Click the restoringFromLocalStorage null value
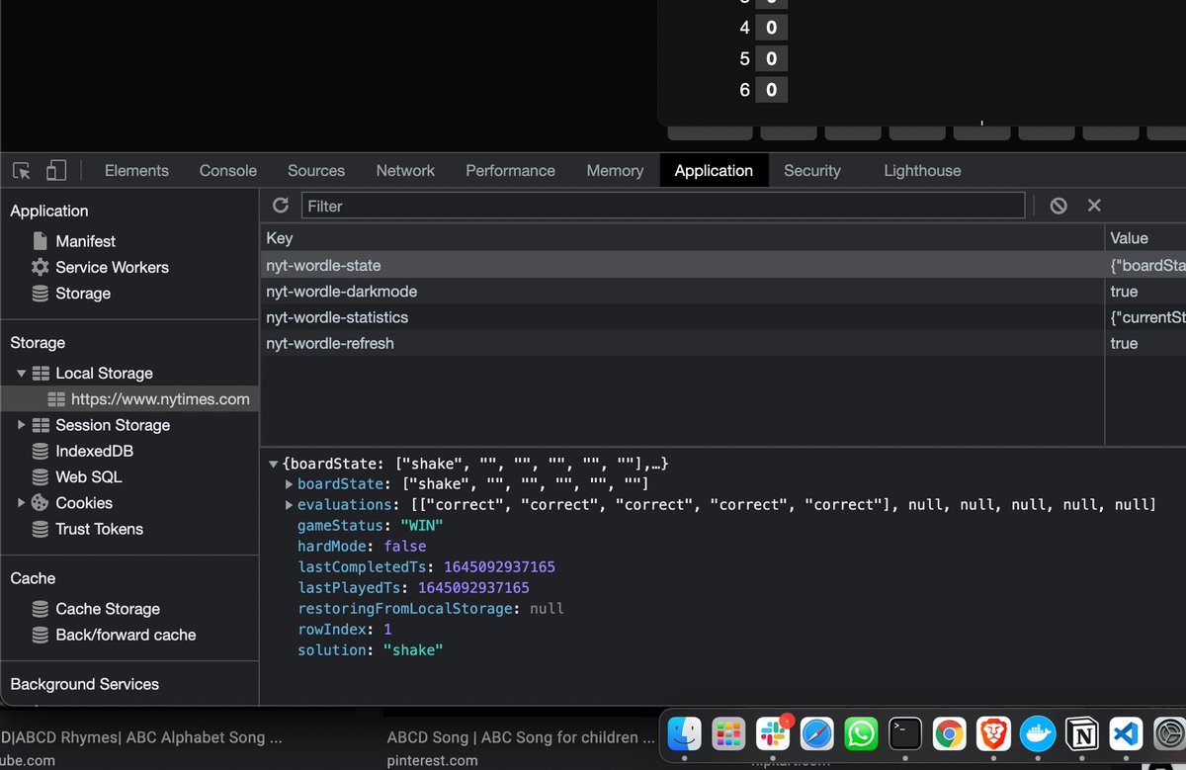Image resolution: width=1186 pixels, height=770 pixels. [547, 609]
